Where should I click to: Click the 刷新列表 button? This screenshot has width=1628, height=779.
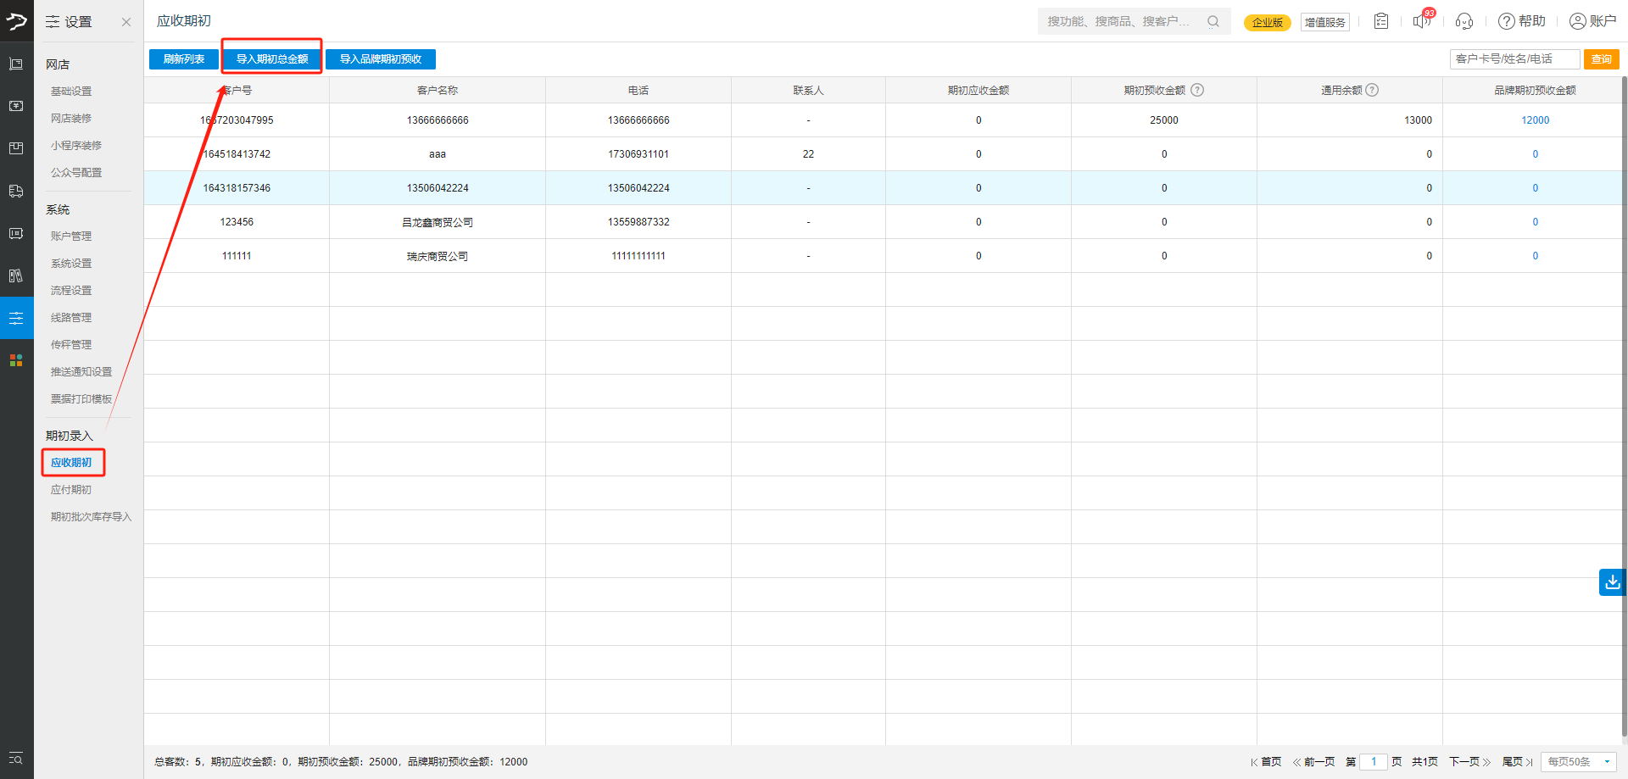tap(184, 59)
